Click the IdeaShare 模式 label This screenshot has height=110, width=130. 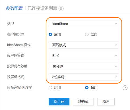tap(19, 45)
